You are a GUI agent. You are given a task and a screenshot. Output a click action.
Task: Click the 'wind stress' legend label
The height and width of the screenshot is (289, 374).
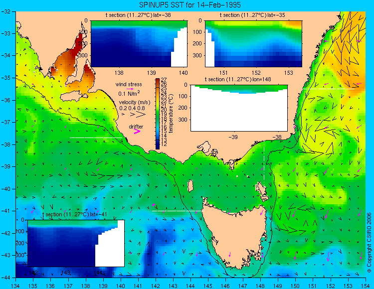[x=129, y=84]
